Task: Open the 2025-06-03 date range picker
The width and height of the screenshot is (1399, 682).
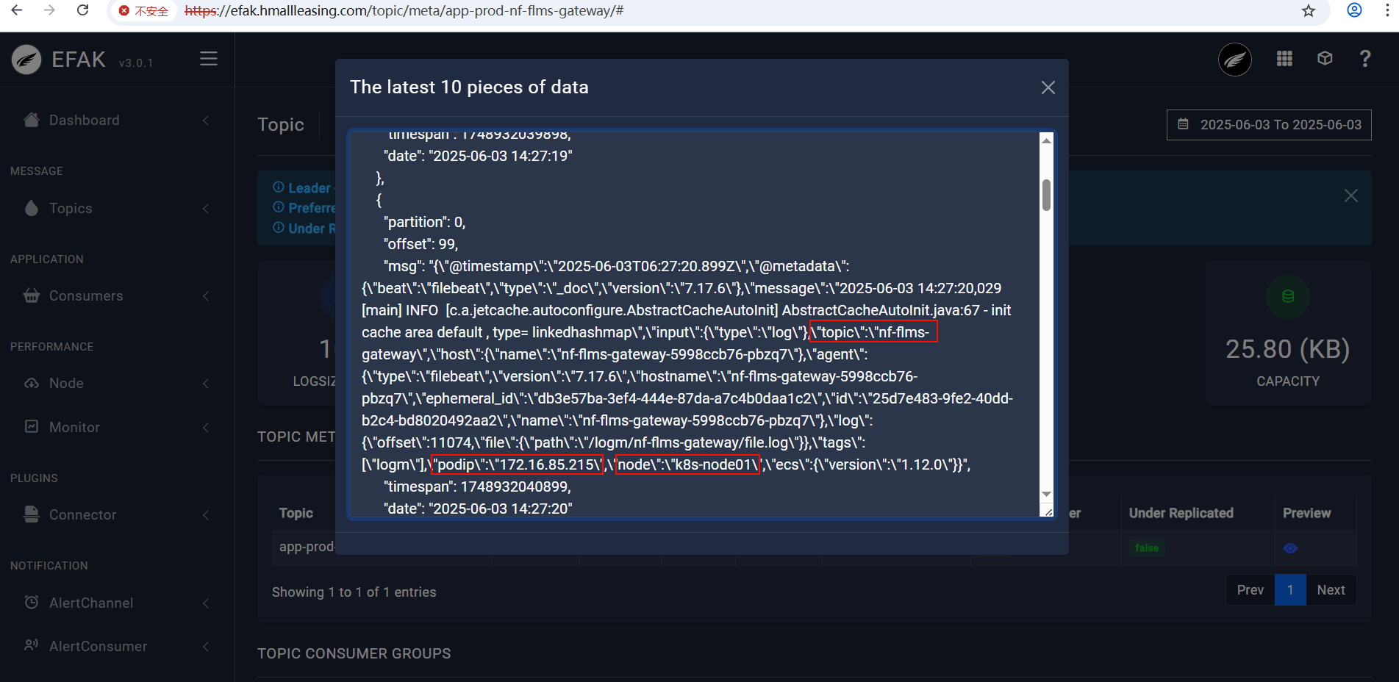Action: [1269, 125]
